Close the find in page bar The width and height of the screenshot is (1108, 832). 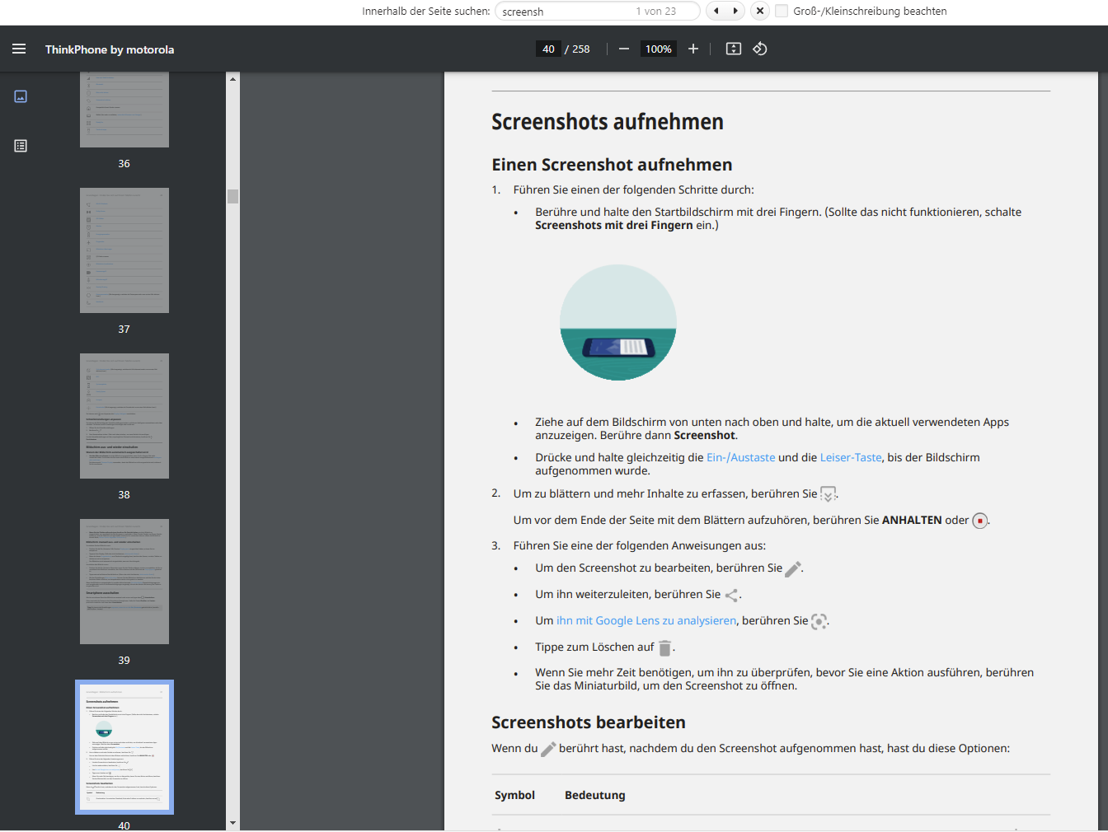[x=760, y=11]
